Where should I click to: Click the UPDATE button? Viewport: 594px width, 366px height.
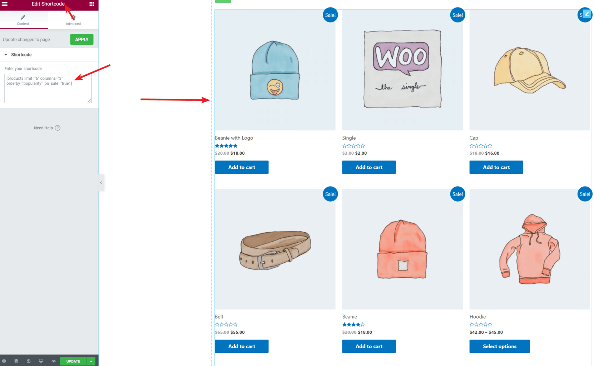tap(73, 361)
